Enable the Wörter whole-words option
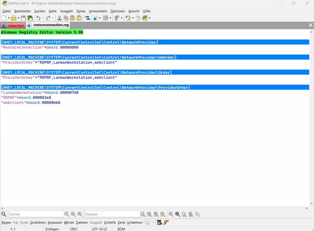Screen dimensions: 314x231 [x=69, y=223]
